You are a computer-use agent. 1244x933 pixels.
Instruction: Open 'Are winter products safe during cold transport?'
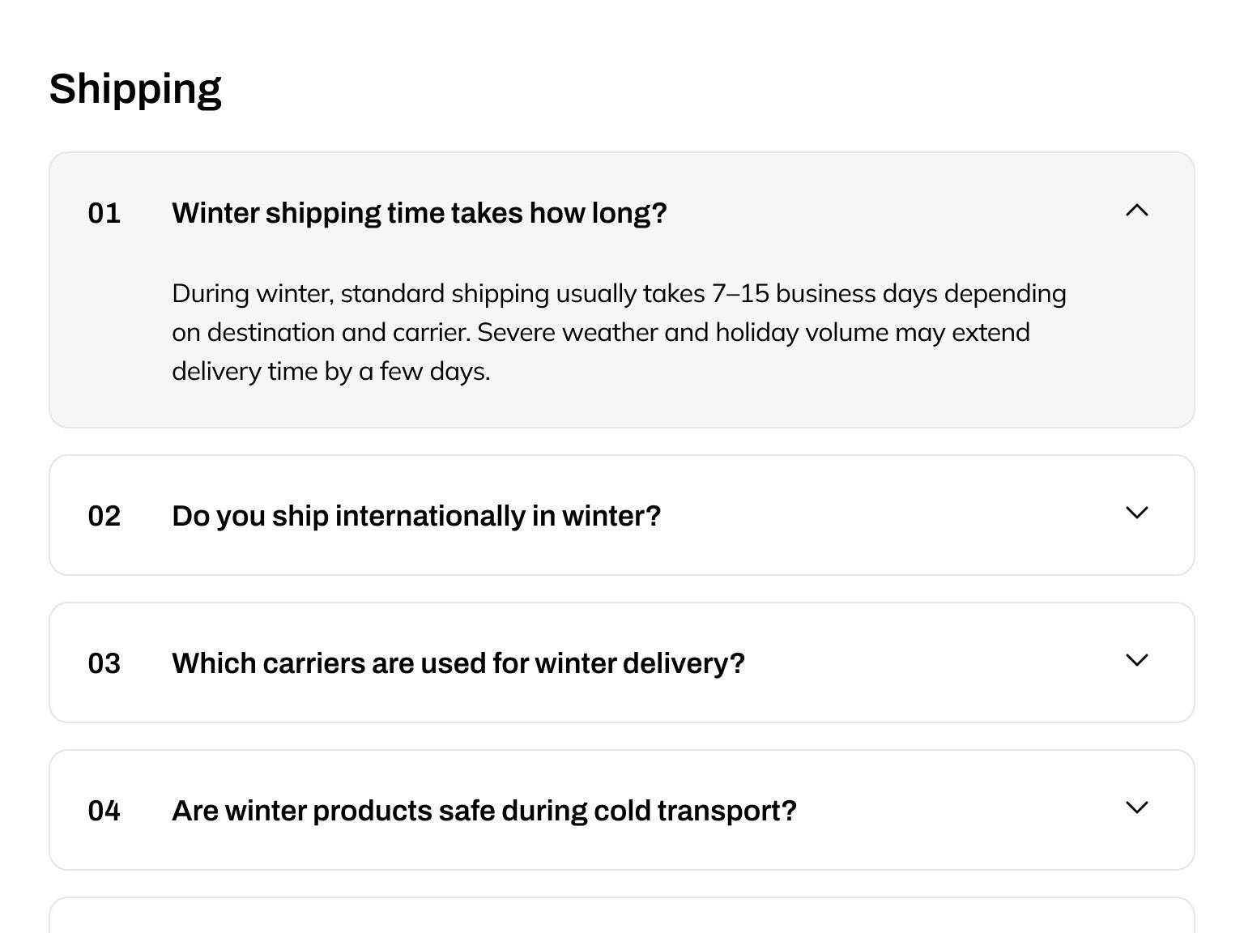pyautogui.click(x=484, y=811)
